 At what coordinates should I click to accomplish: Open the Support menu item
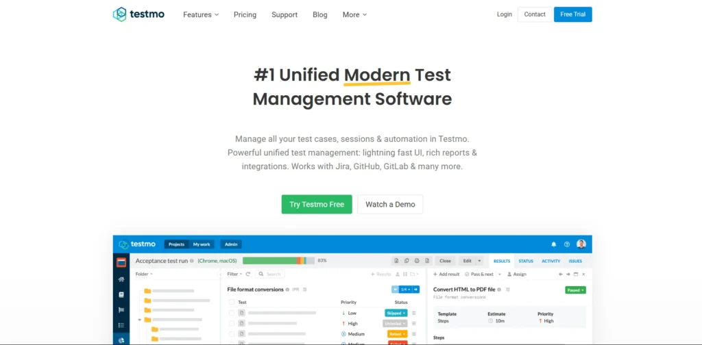(285, 15)
